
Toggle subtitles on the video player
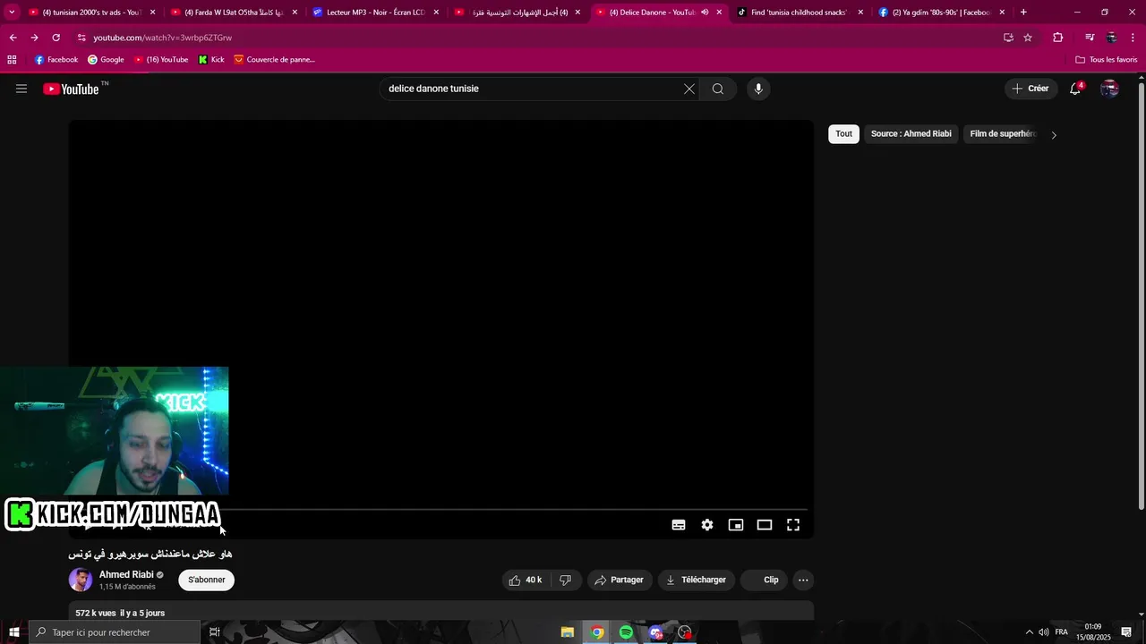679,525
